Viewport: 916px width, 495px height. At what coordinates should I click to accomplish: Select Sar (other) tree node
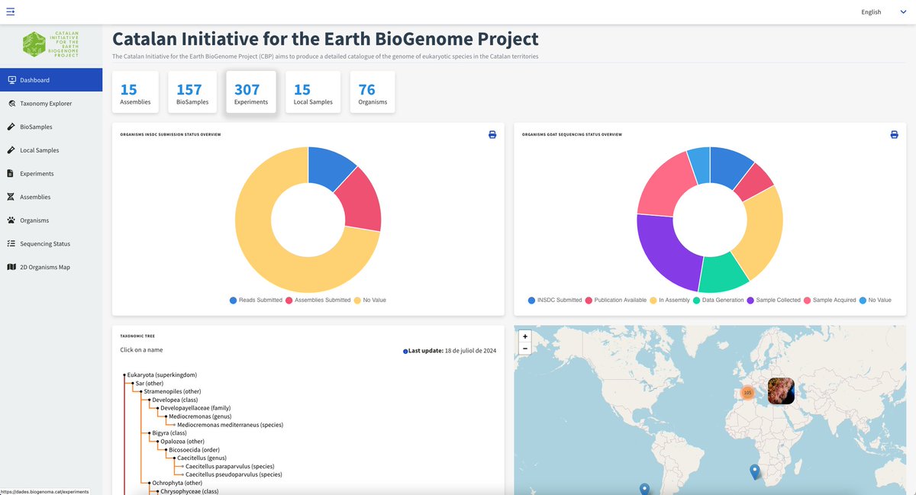150,384
